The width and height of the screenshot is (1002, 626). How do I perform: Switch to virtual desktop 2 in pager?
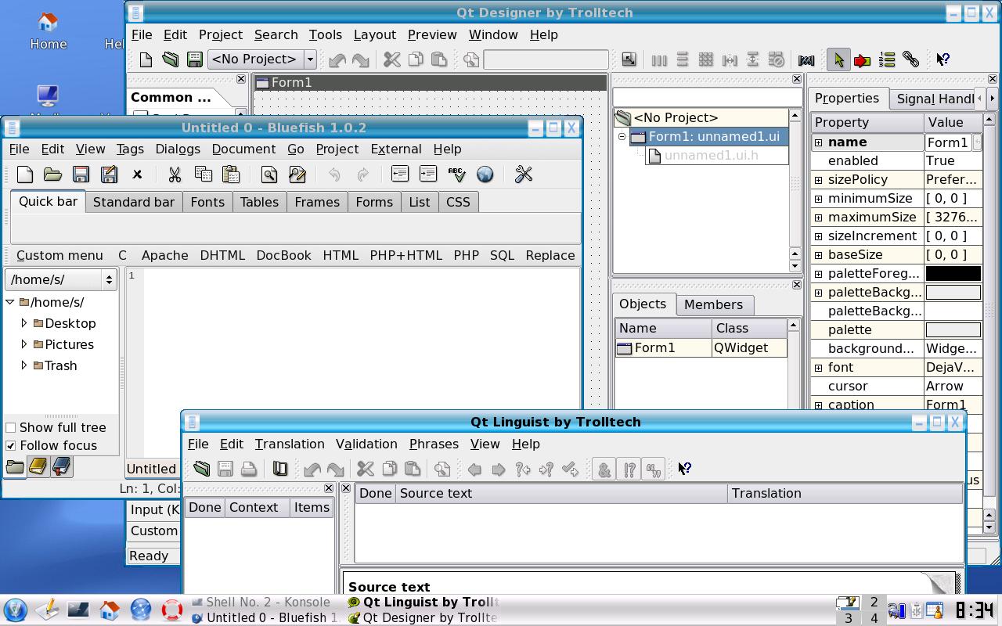pos(874,603)
